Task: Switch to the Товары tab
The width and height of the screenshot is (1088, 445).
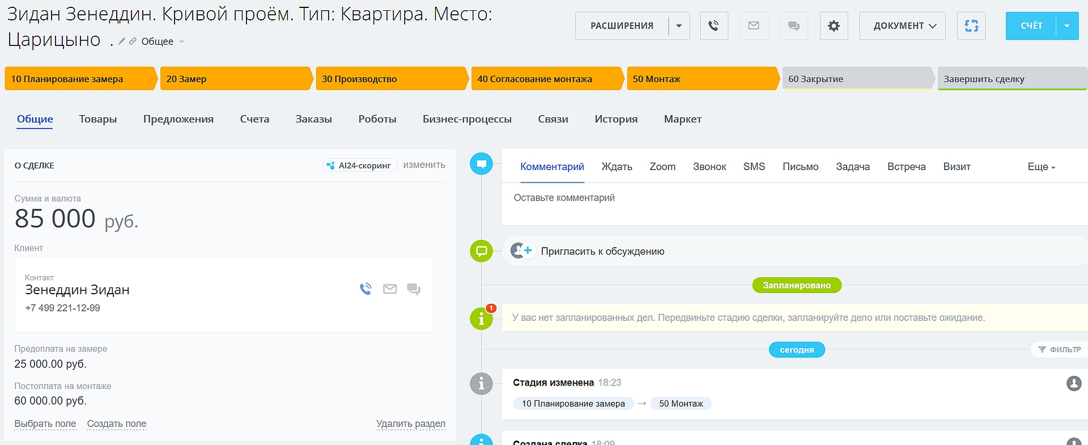Action: tap(98, 119)
